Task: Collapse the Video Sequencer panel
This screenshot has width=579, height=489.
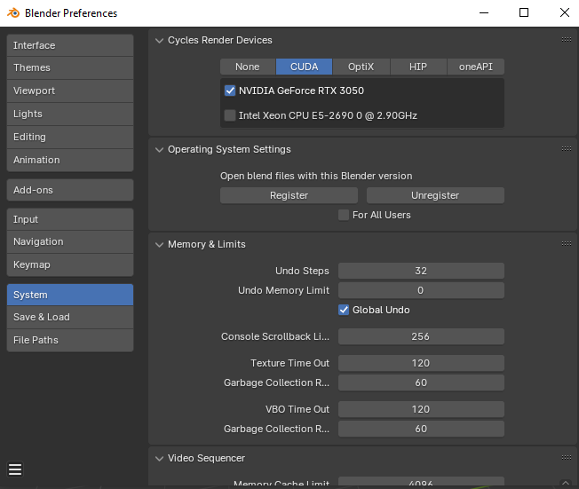Action: (x=160, y=458)
